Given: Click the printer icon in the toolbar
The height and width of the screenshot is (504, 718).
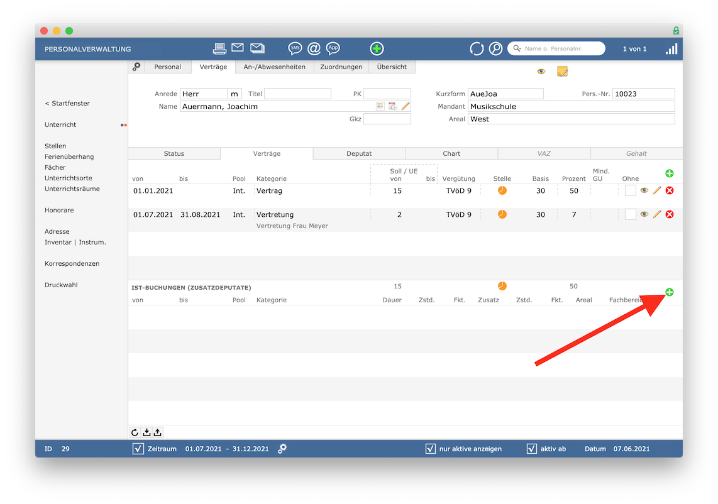Looking at the screenshot, I should pyautogui.click(x=219, y=48).
